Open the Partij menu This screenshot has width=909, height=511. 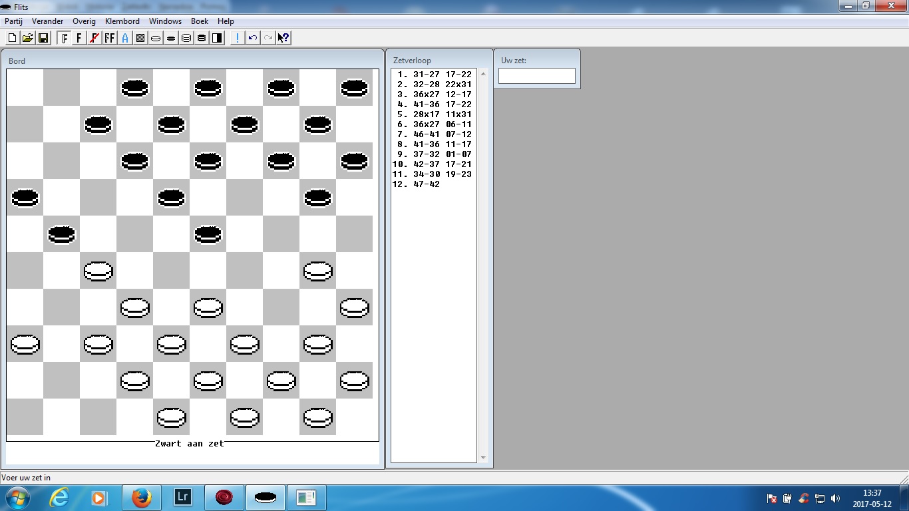[13, 21]
